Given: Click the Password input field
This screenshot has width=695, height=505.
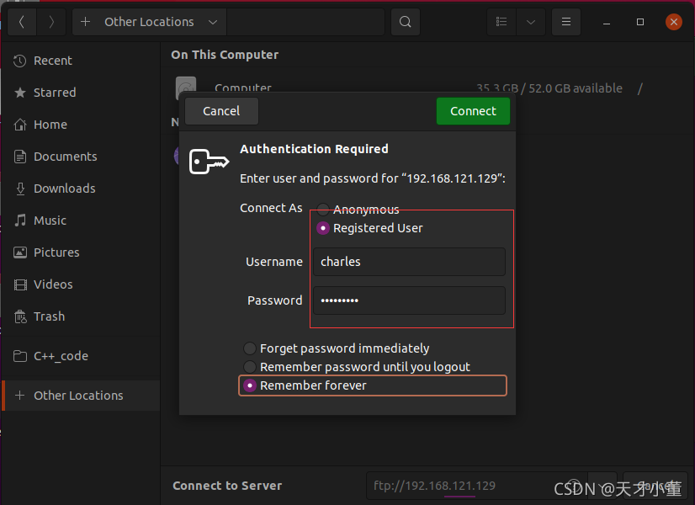Looking at the screenshot, I should coord(409,300).
